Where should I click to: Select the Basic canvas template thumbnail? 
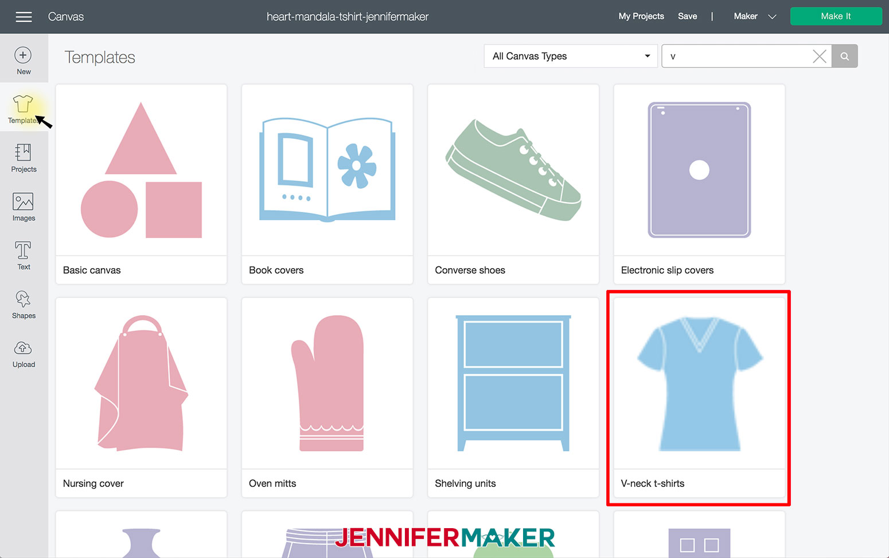141,170
